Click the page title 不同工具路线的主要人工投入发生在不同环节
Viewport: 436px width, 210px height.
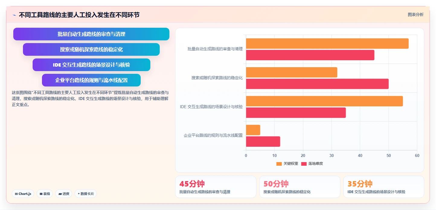point(79,15)
